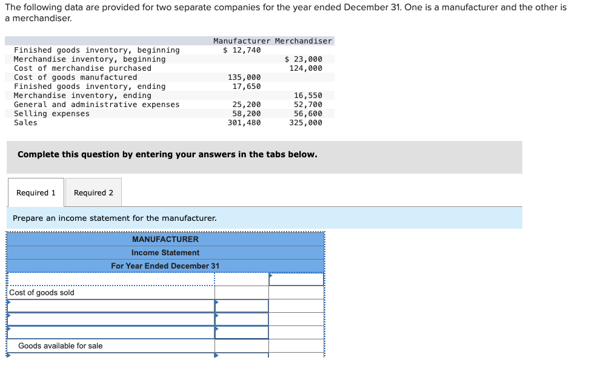Click the first numeric entry cell in the right column
The image size is (589, 366).
pyautogui.click(x=296, y=279)
